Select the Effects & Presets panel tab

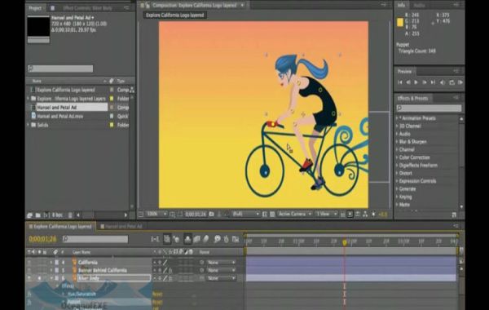pos(412,98)
